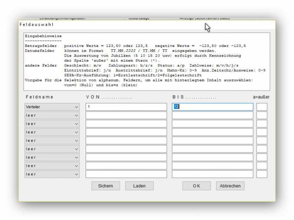Confirm the selection with OK
Screen dimensions: 294x220
[196, 186]
